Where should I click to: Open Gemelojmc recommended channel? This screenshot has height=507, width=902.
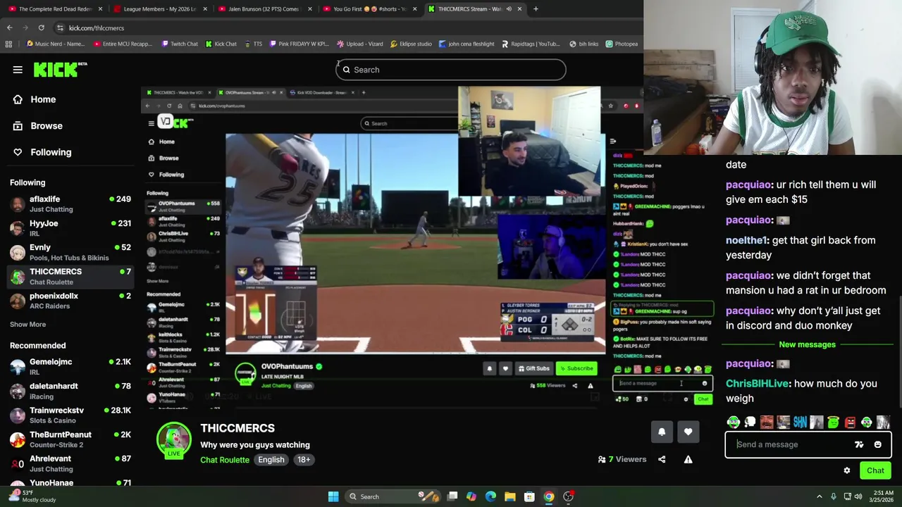[70, 366]
